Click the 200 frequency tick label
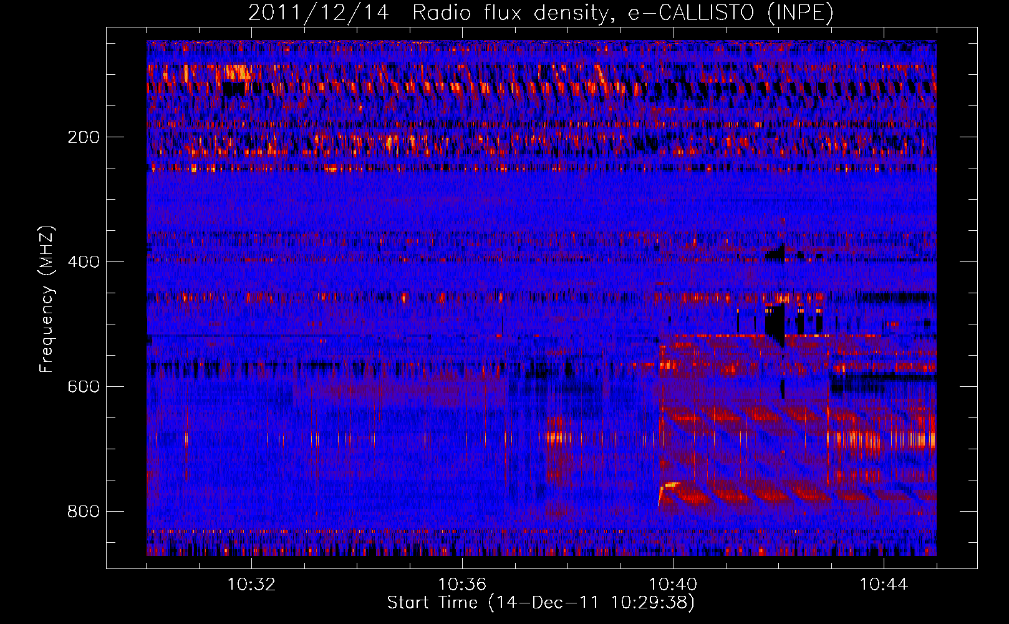The image size is (1009, 624). click(x=84, y=137)
